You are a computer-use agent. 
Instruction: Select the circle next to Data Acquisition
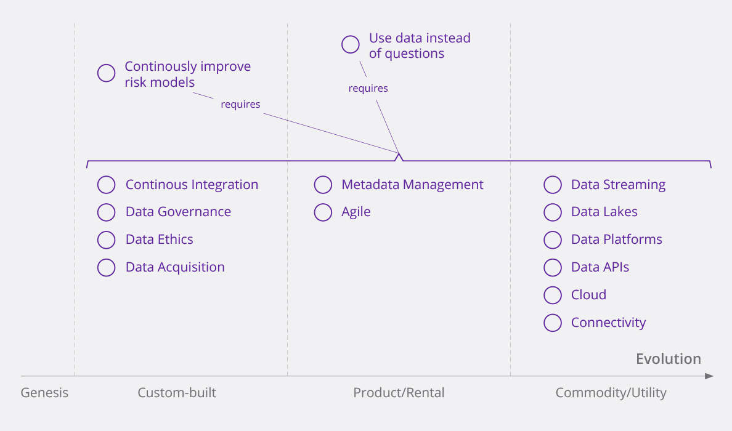107,267
